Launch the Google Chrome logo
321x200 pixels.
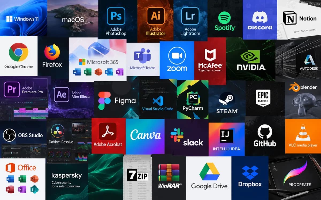[18, 52]
